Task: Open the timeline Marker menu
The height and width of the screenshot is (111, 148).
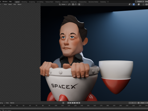Action: [x=12, y=103]
